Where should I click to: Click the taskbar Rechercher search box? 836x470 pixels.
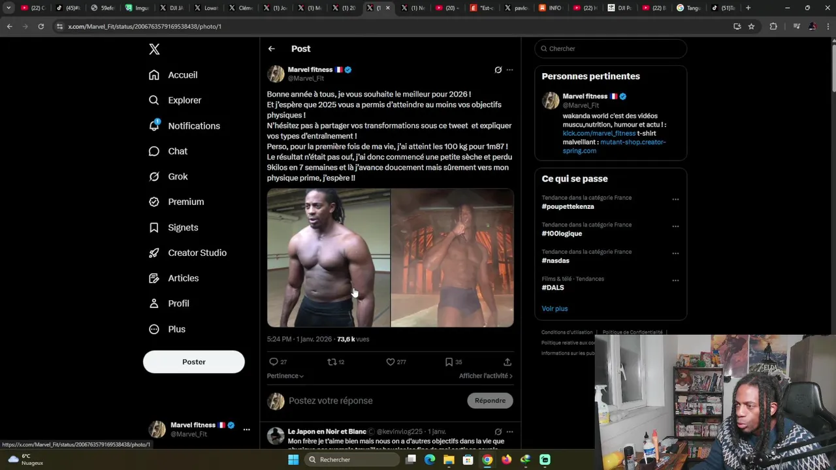pyautogui.click(x=353, y=460)
